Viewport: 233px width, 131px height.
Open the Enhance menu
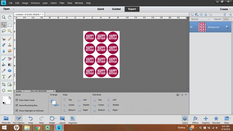pyautogui.click(x=35, y=3)
